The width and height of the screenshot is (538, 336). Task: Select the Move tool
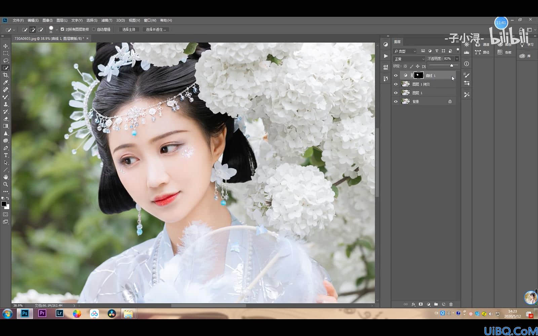tap(6, 46)
